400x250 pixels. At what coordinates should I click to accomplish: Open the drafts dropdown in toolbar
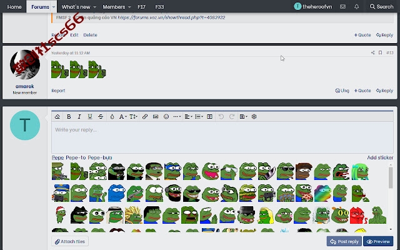coord(243,117)
